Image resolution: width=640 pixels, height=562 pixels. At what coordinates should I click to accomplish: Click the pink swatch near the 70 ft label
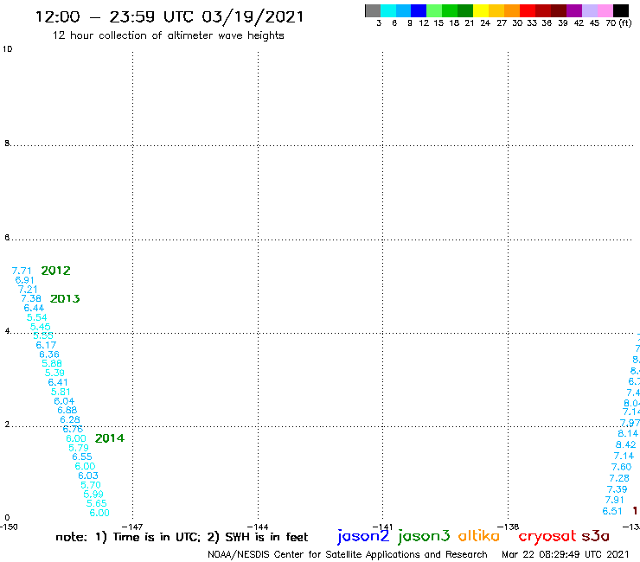[605, 10]
